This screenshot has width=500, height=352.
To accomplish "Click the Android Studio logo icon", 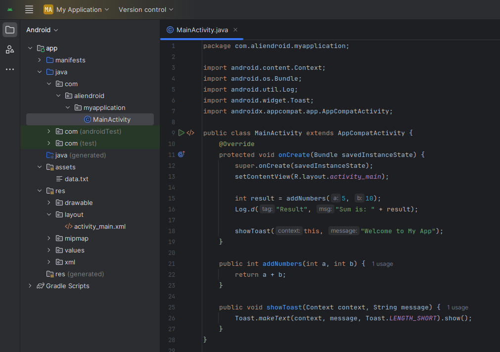I will [10, 9].
